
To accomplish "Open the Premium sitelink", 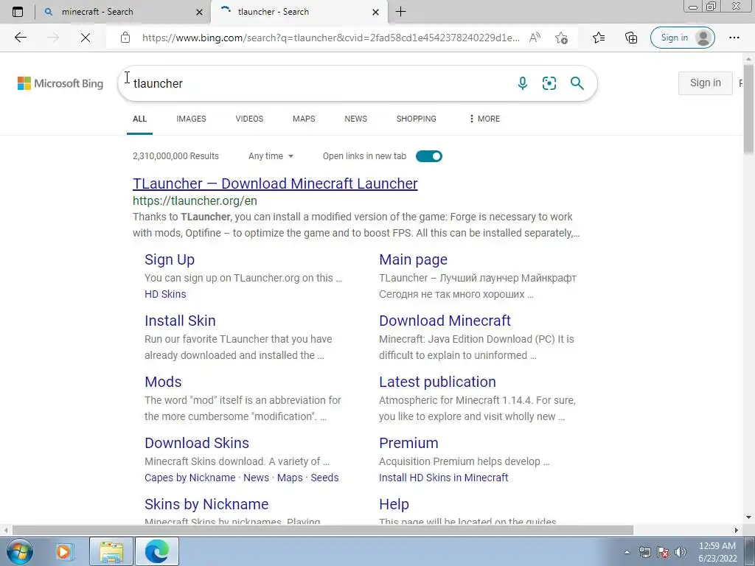I will tap(408, 443).
